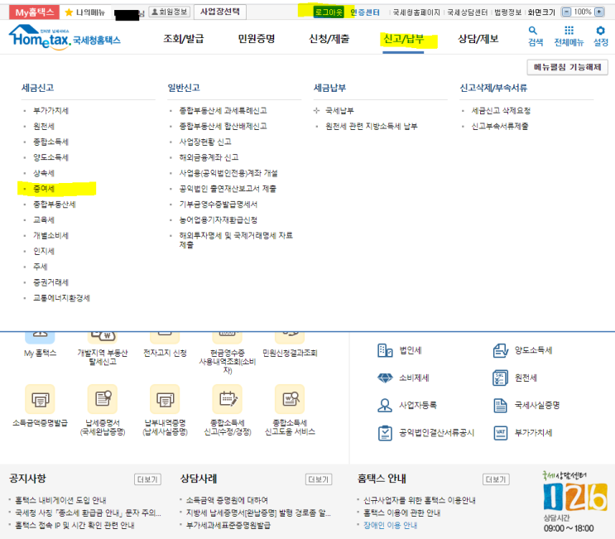Open the 납부내역증명(납세사실증명) icon
This screenshot has width=615, height=539.
click(165, 399)
